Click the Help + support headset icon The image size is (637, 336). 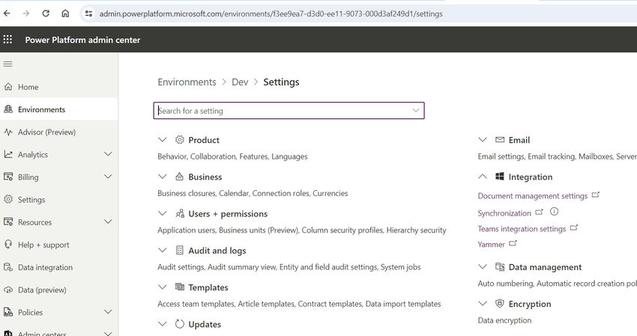[8, 244]
